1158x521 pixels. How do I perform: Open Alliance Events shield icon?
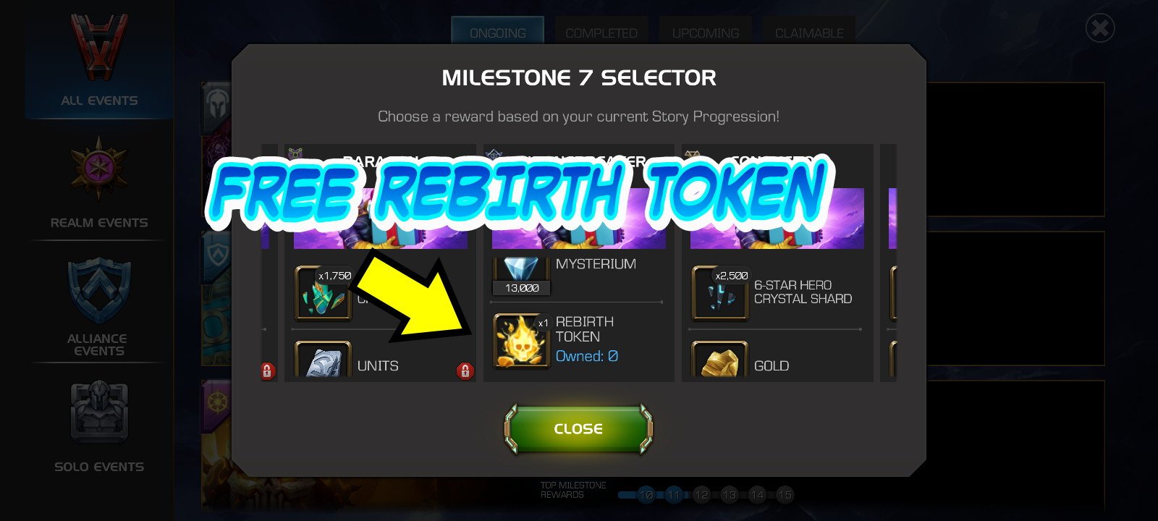pyautogui.click(x=99, y=292)
